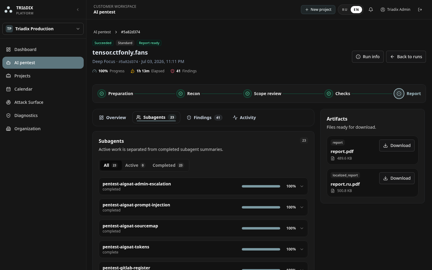Click the logout icon
This screenshot has height=270, width=432.
pyautogui.click(x=420, y=10)
